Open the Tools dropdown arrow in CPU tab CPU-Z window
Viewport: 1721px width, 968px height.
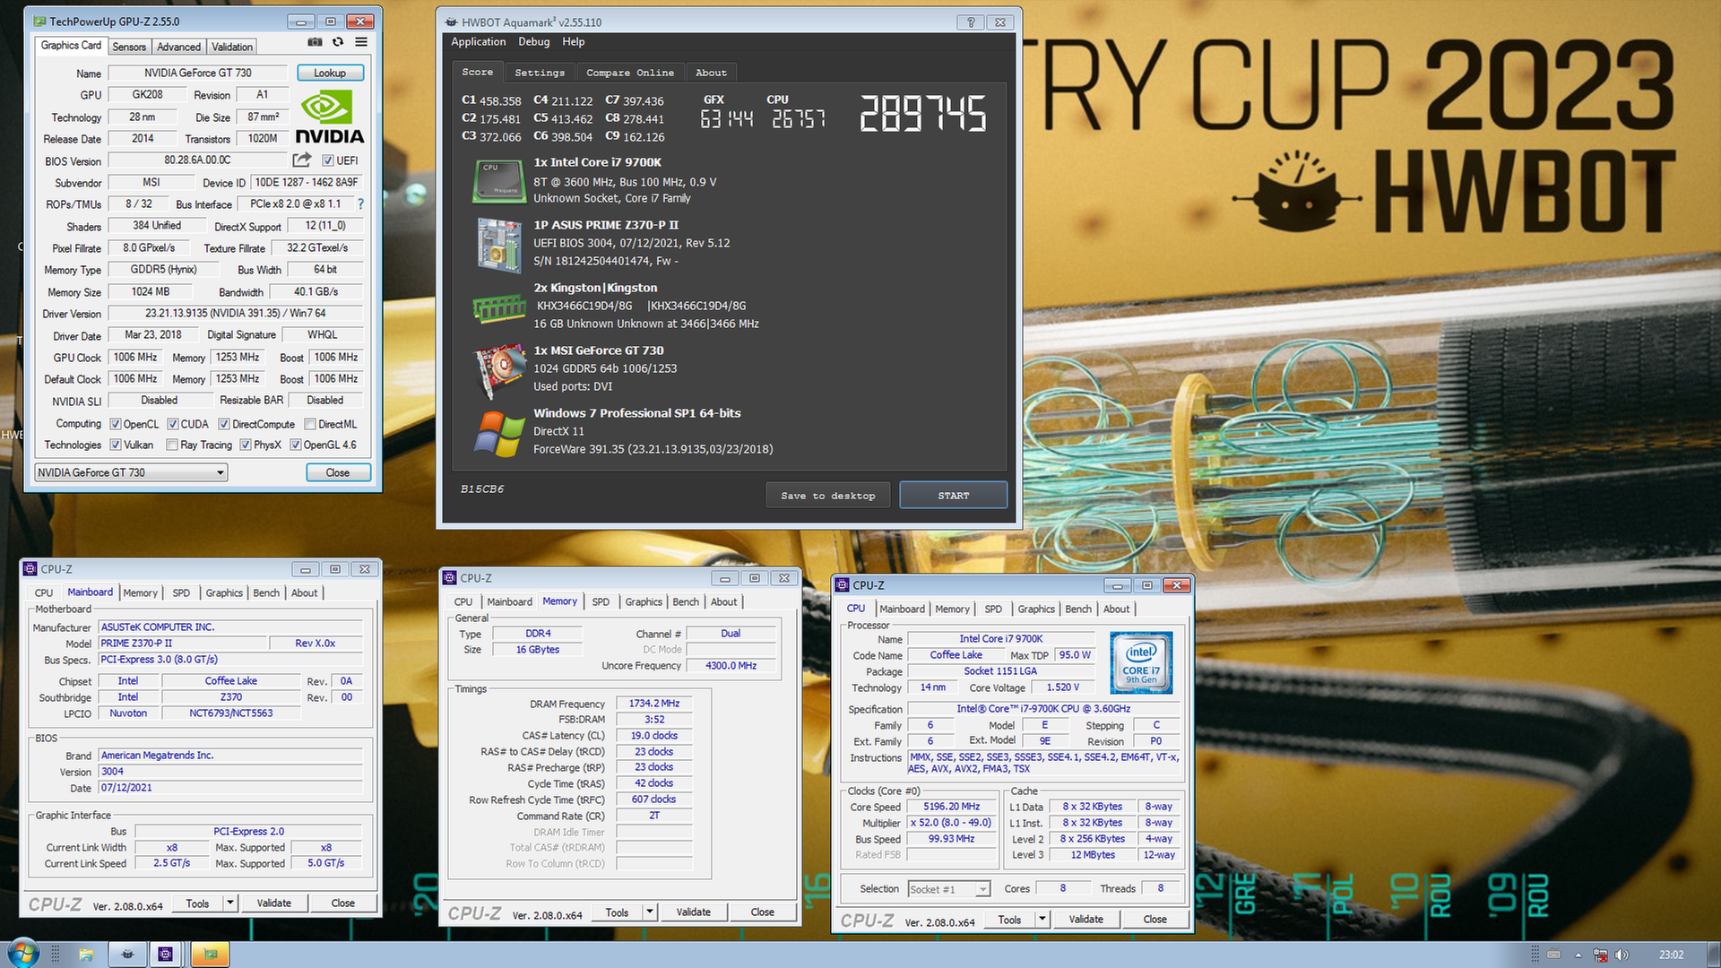pyautogui.click(x=1042, y=919)
